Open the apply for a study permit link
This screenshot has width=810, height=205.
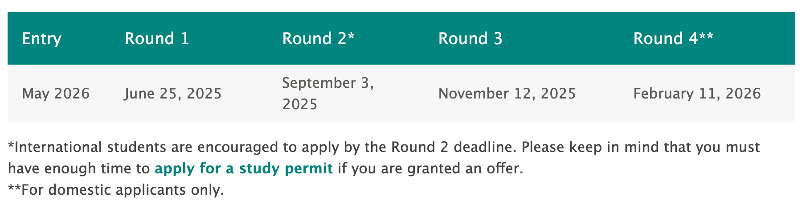[x=244, y=169]
